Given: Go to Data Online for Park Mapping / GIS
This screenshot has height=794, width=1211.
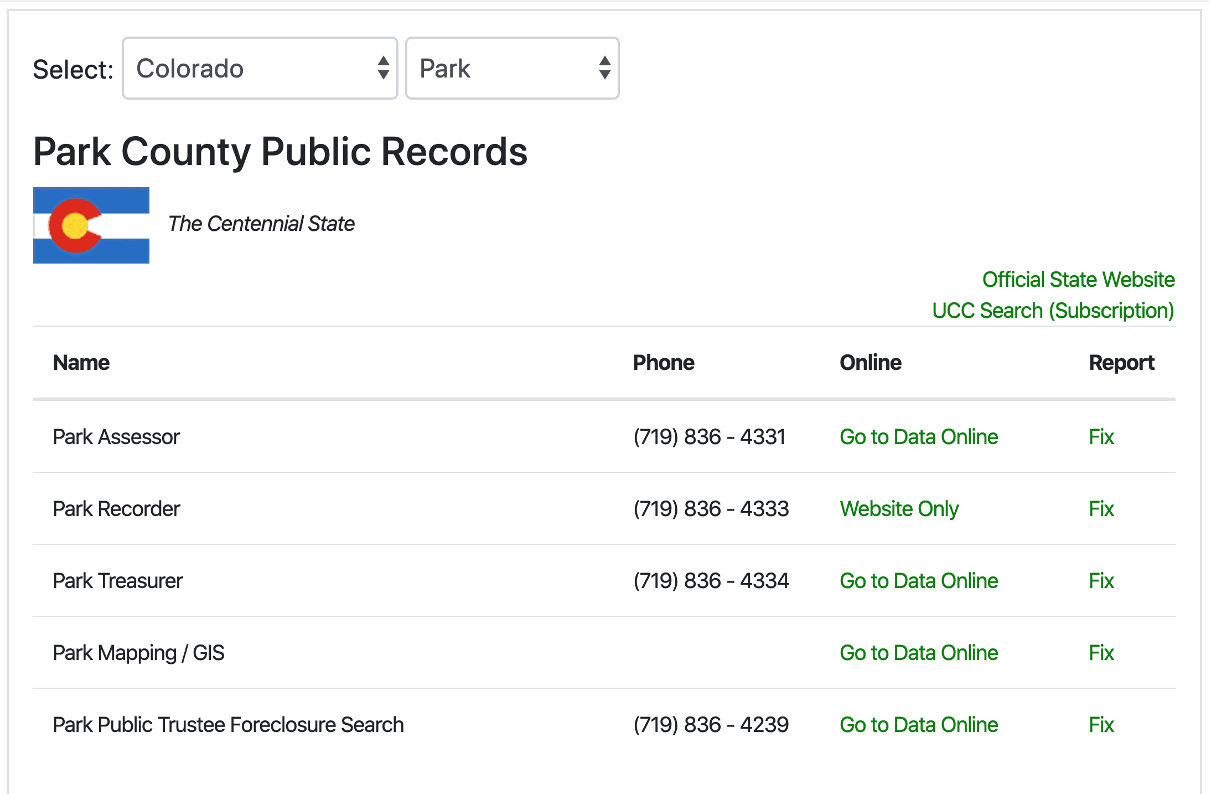Looking at the screenshot, I should pos(918,653).
